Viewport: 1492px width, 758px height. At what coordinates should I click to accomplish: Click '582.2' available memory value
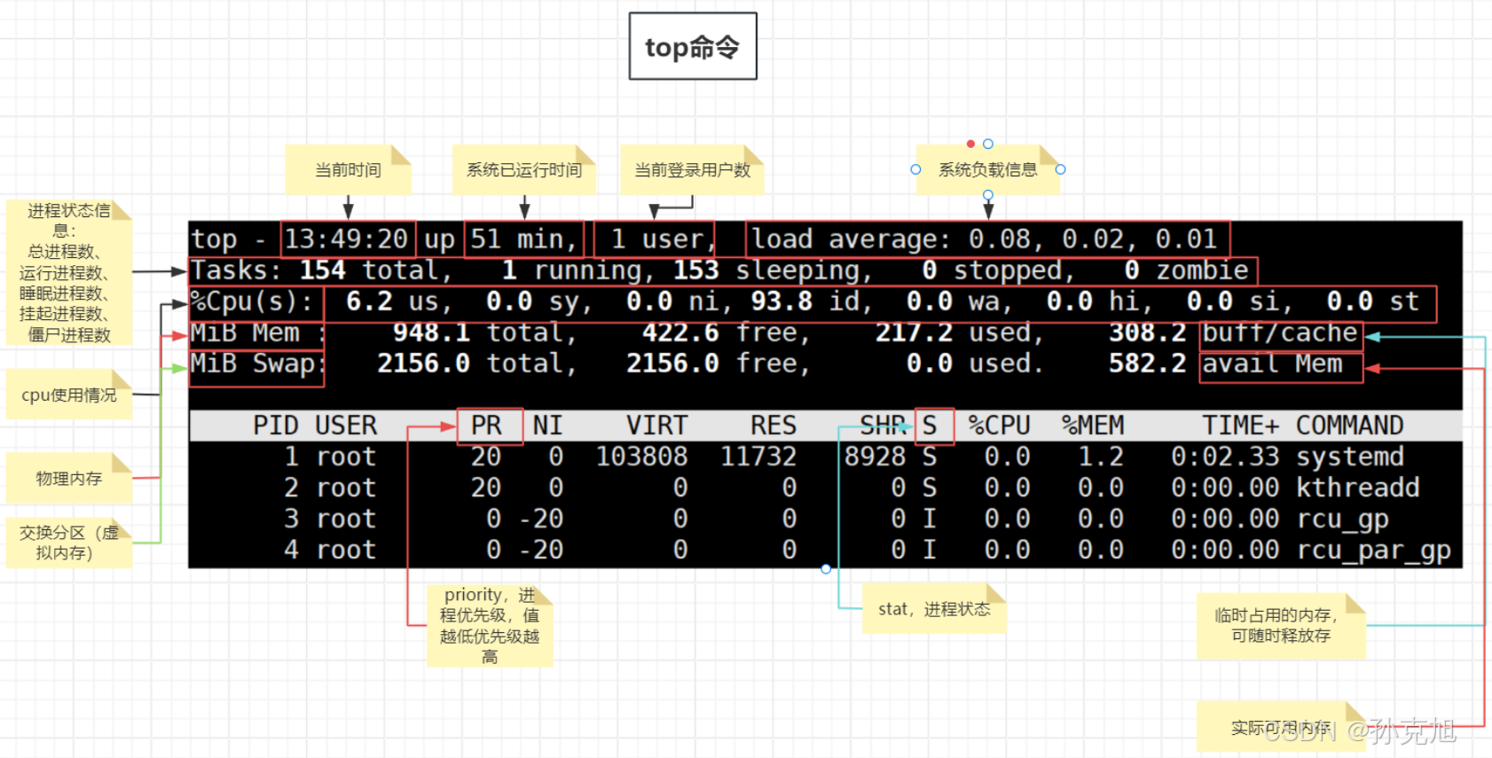coord(1147,364)
